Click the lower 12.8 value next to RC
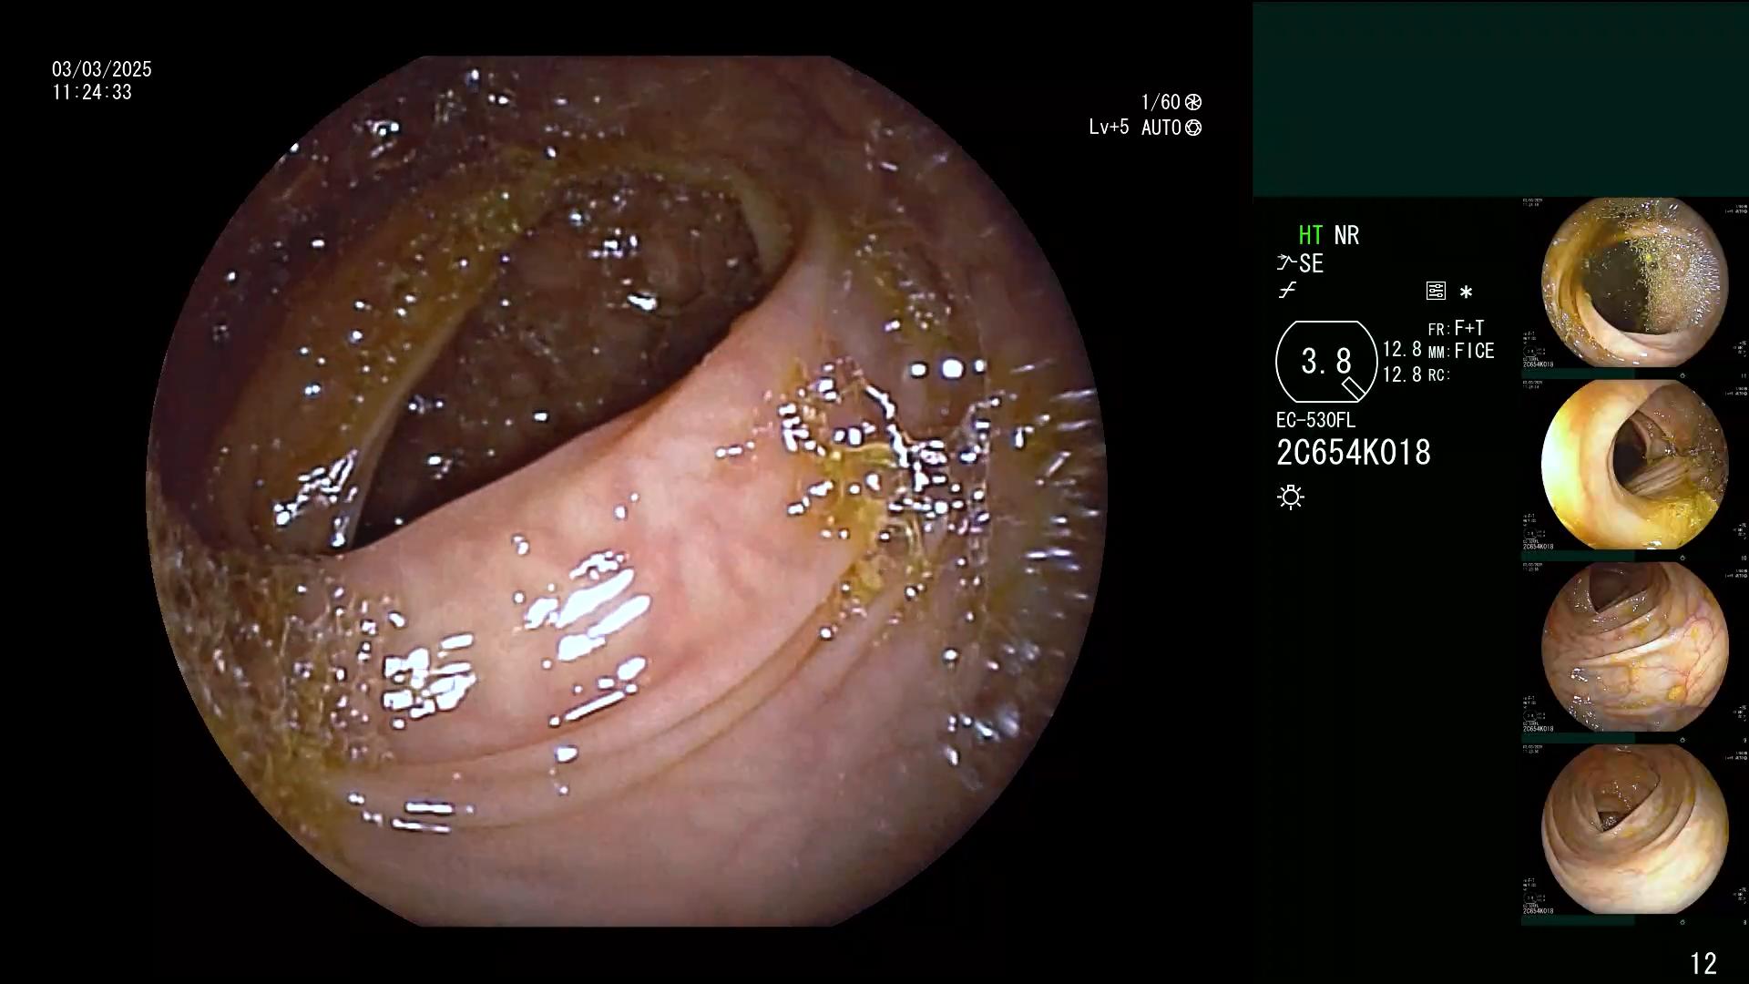The image size is (1749, 984). point(1402,374)
